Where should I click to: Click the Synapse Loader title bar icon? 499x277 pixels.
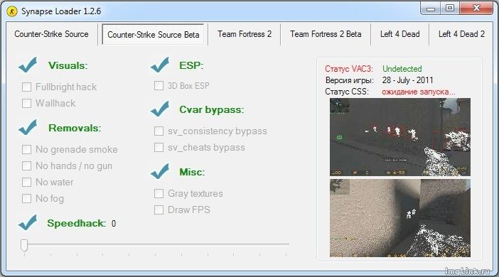[x=12, y=12]
